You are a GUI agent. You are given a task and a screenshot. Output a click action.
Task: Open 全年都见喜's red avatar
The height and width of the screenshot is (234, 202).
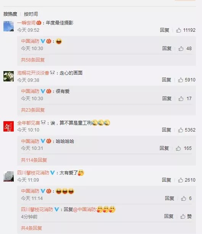pyautogui.click(x=8, y=127)
